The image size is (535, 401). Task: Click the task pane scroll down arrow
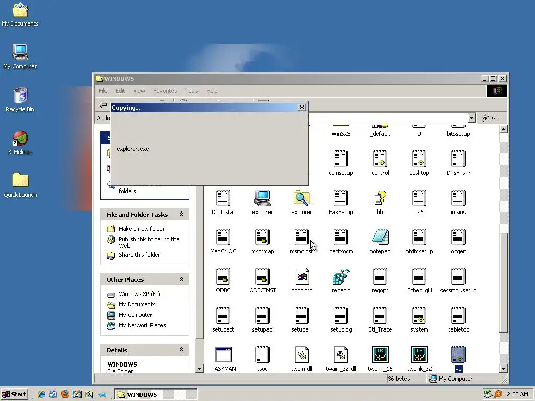(200, 368)
